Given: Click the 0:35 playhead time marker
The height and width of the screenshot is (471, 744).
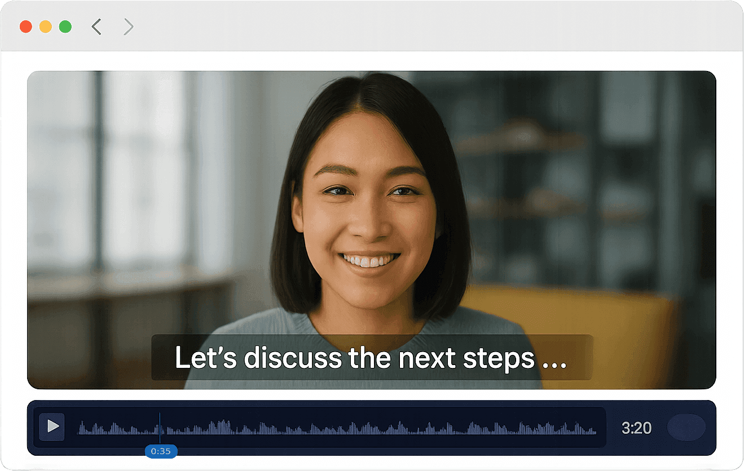Looking at the screenshot, I should [161, 451].
